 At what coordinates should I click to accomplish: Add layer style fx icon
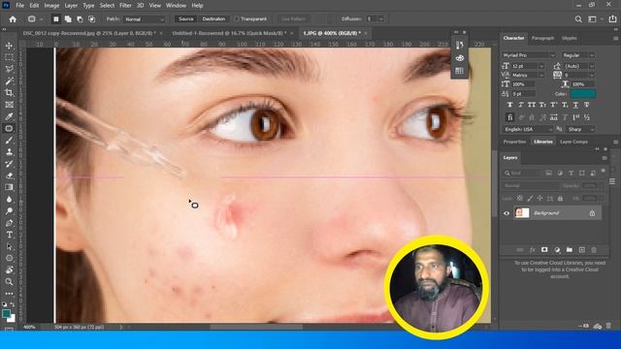point(533,250)
